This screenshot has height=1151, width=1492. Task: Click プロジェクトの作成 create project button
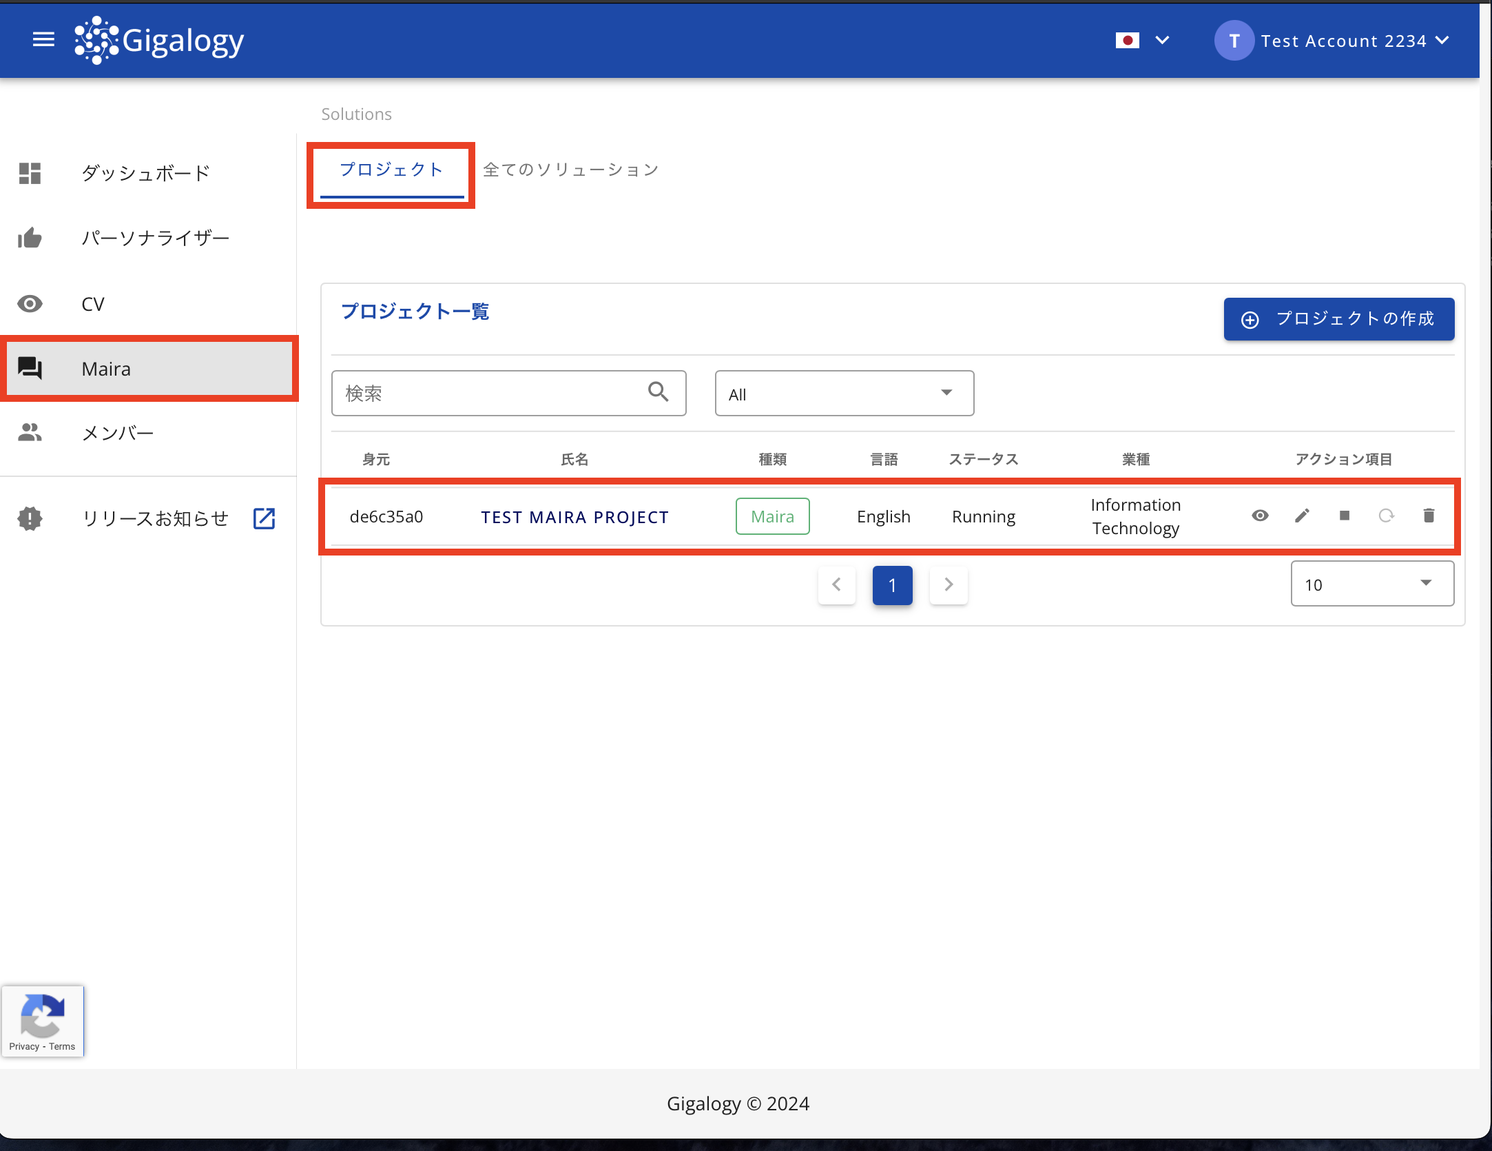[1338, 318]
